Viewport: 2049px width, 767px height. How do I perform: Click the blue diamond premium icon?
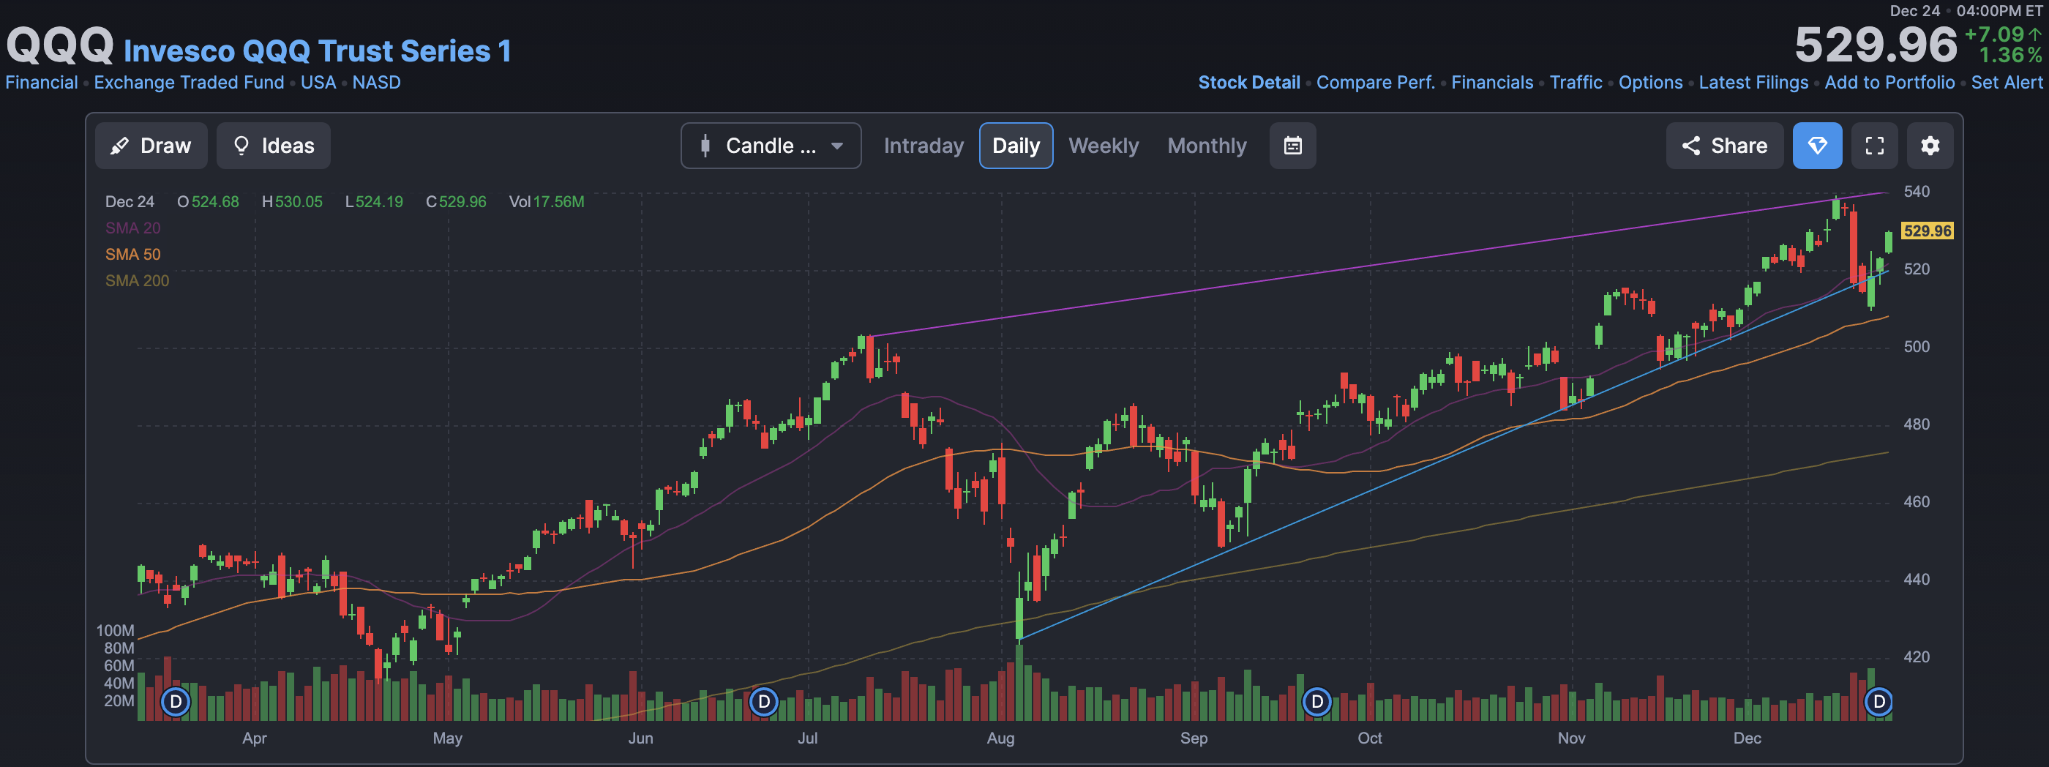pos(1817,146)
